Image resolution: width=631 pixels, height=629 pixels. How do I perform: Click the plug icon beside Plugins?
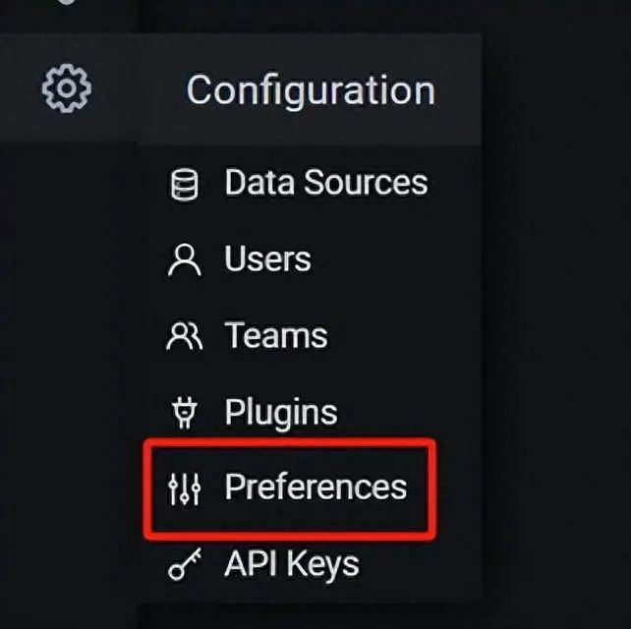pyautogui.click(x=184, y=413)
